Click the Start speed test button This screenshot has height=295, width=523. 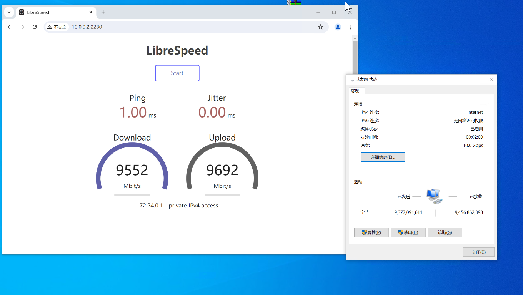point(177,73)
